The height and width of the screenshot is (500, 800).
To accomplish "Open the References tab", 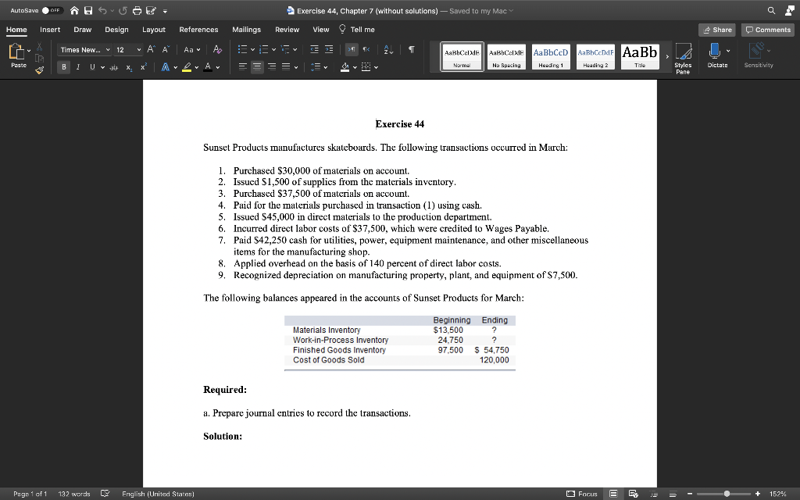I will (198, 29).
